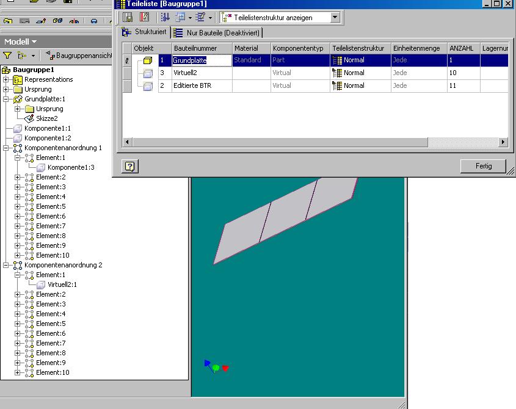Select Komponente1:2 in the model tree
Image resolution: width=516 pixels, height=409 pixels.
click(x=47, y=138)
